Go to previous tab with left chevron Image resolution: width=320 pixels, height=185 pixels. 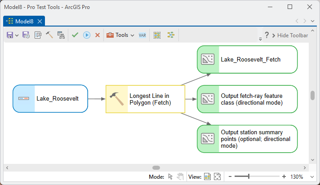(x=297, y=21)
